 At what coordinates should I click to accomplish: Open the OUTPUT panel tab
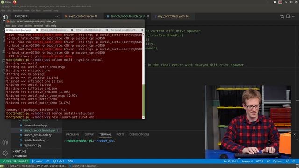tap(89, 134)
